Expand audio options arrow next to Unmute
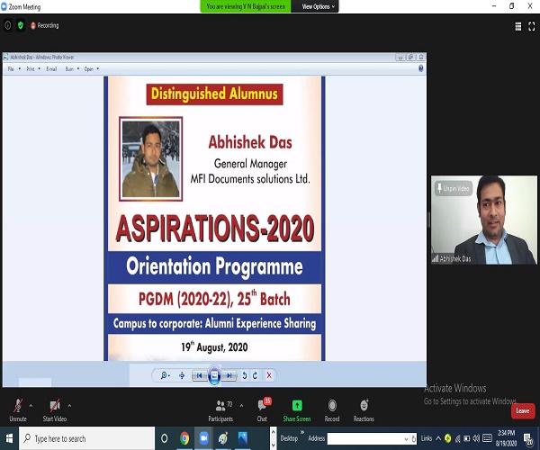 [31, 406]
